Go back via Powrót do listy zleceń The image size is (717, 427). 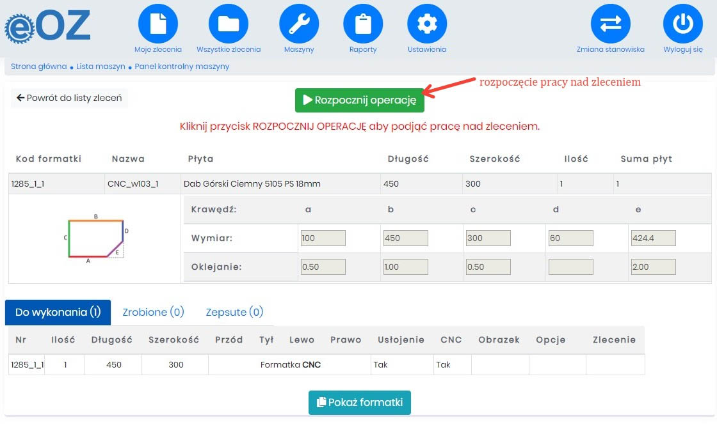69,98
